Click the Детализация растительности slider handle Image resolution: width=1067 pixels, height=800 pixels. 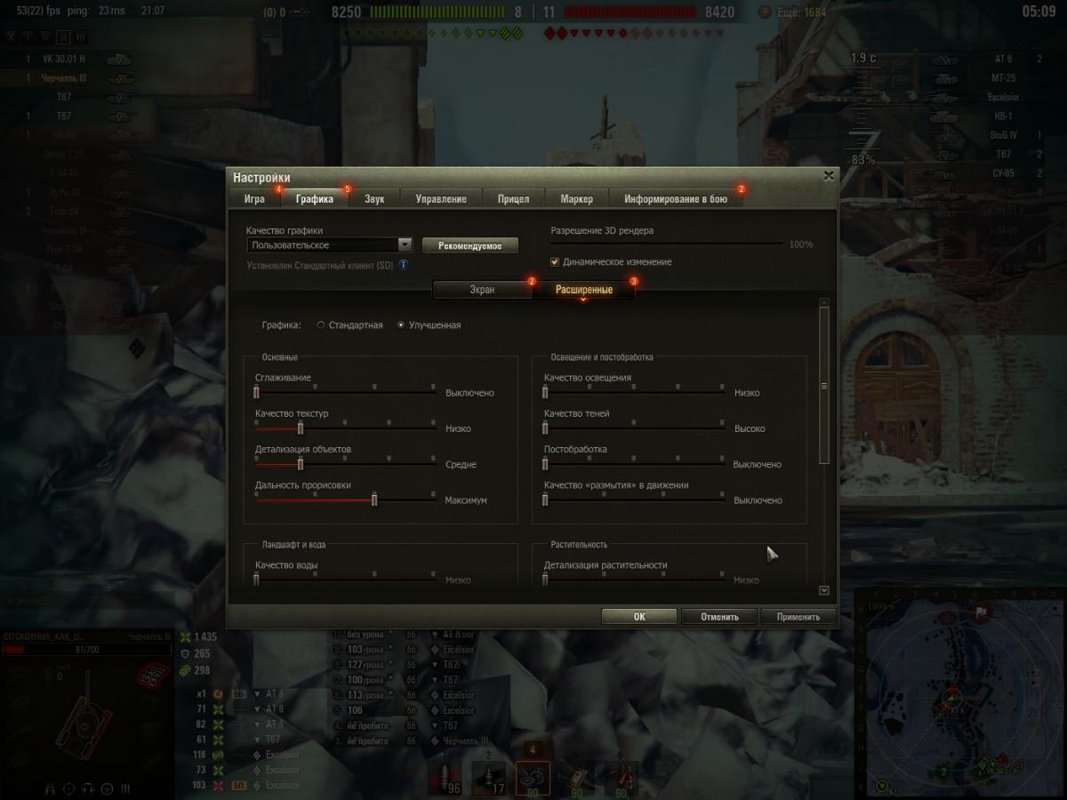(x=545, y=580)
